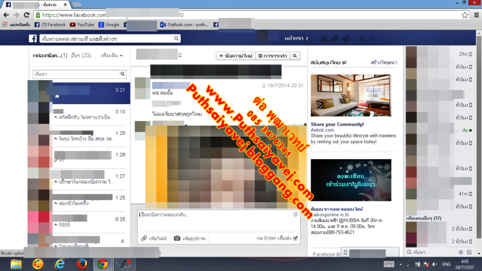The width and height of the screenshot is (482, 271).
Task: Switch to the อื่นๆ (23) messages tab
Action: 81,56
